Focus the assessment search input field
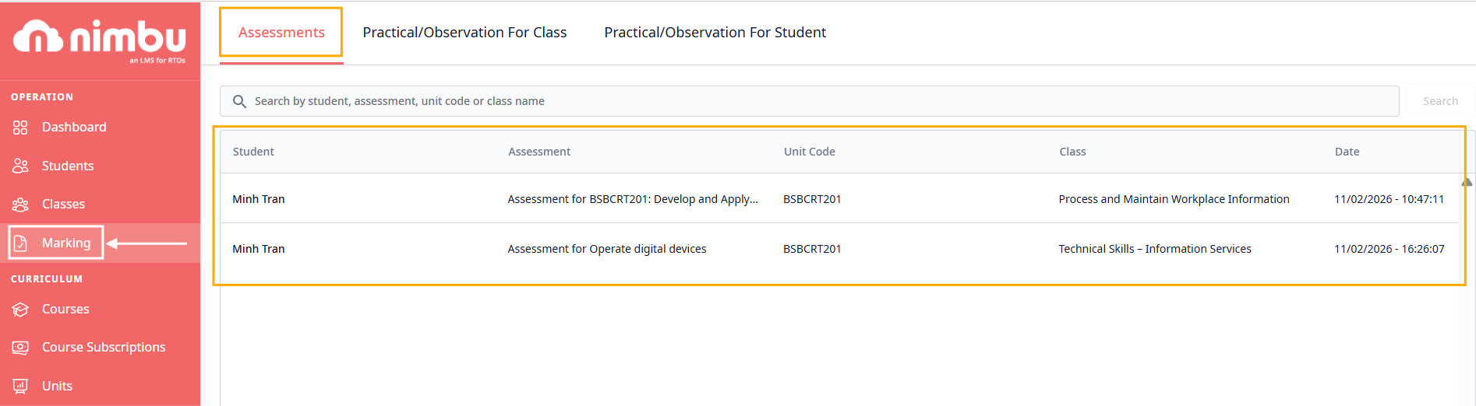The width and height of the screenshot is (1476, 406). point(818,102)
